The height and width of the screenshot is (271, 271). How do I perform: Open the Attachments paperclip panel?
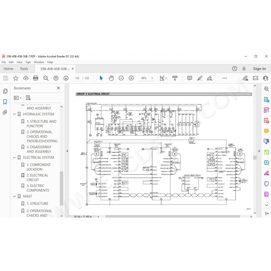[x=5, y=112]
